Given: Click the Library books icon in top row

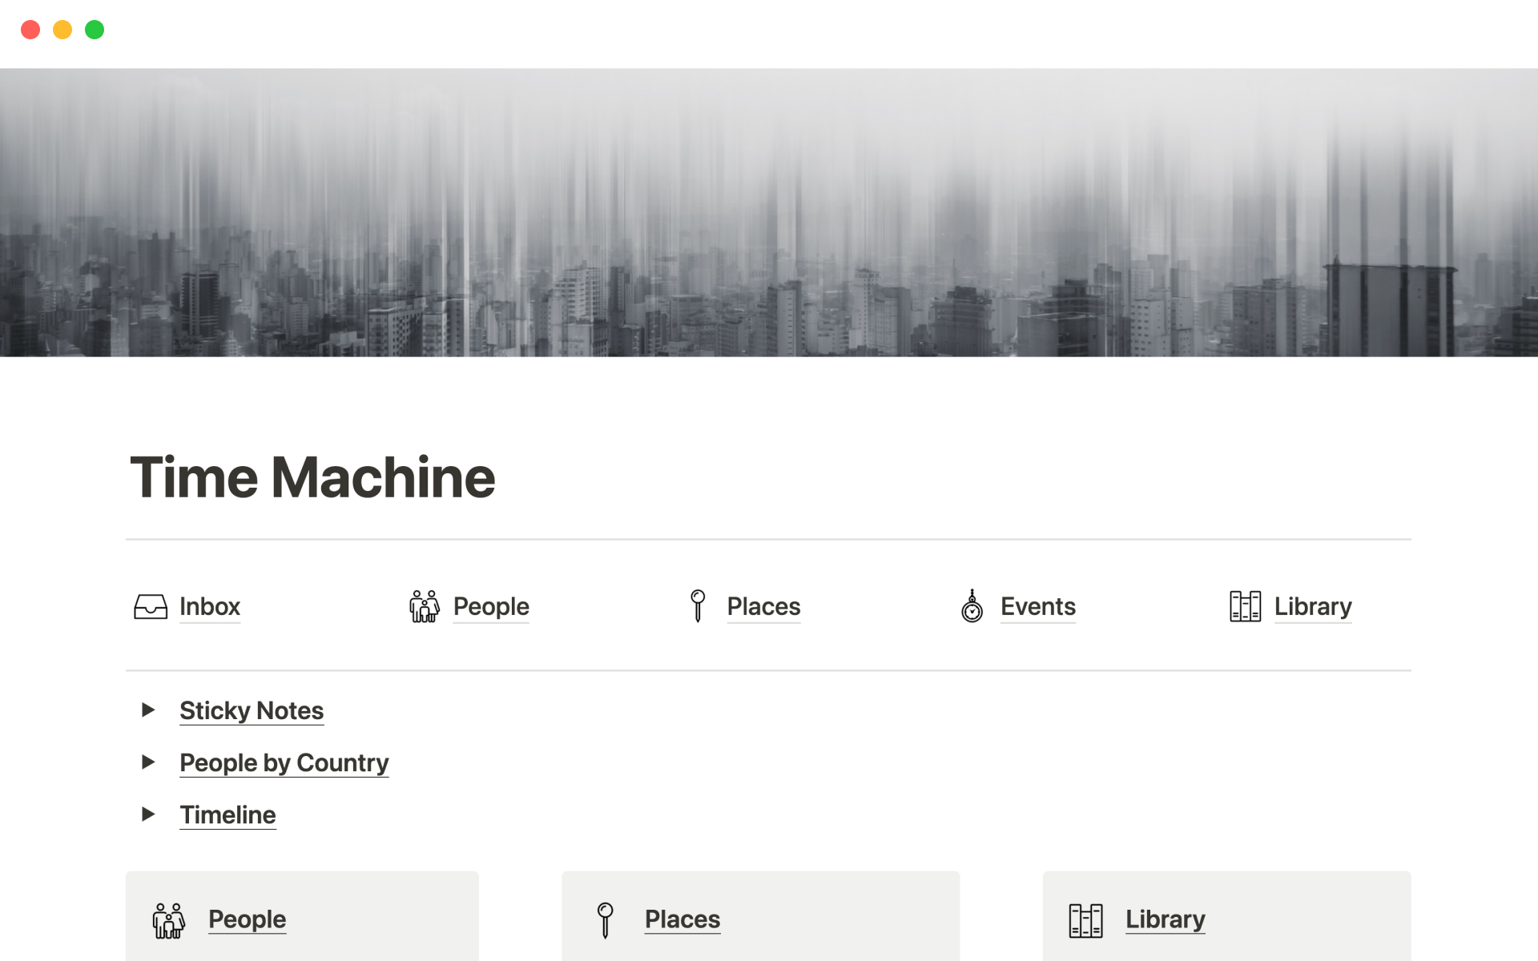Looking at the screenshot, I should pos(1245,607).
